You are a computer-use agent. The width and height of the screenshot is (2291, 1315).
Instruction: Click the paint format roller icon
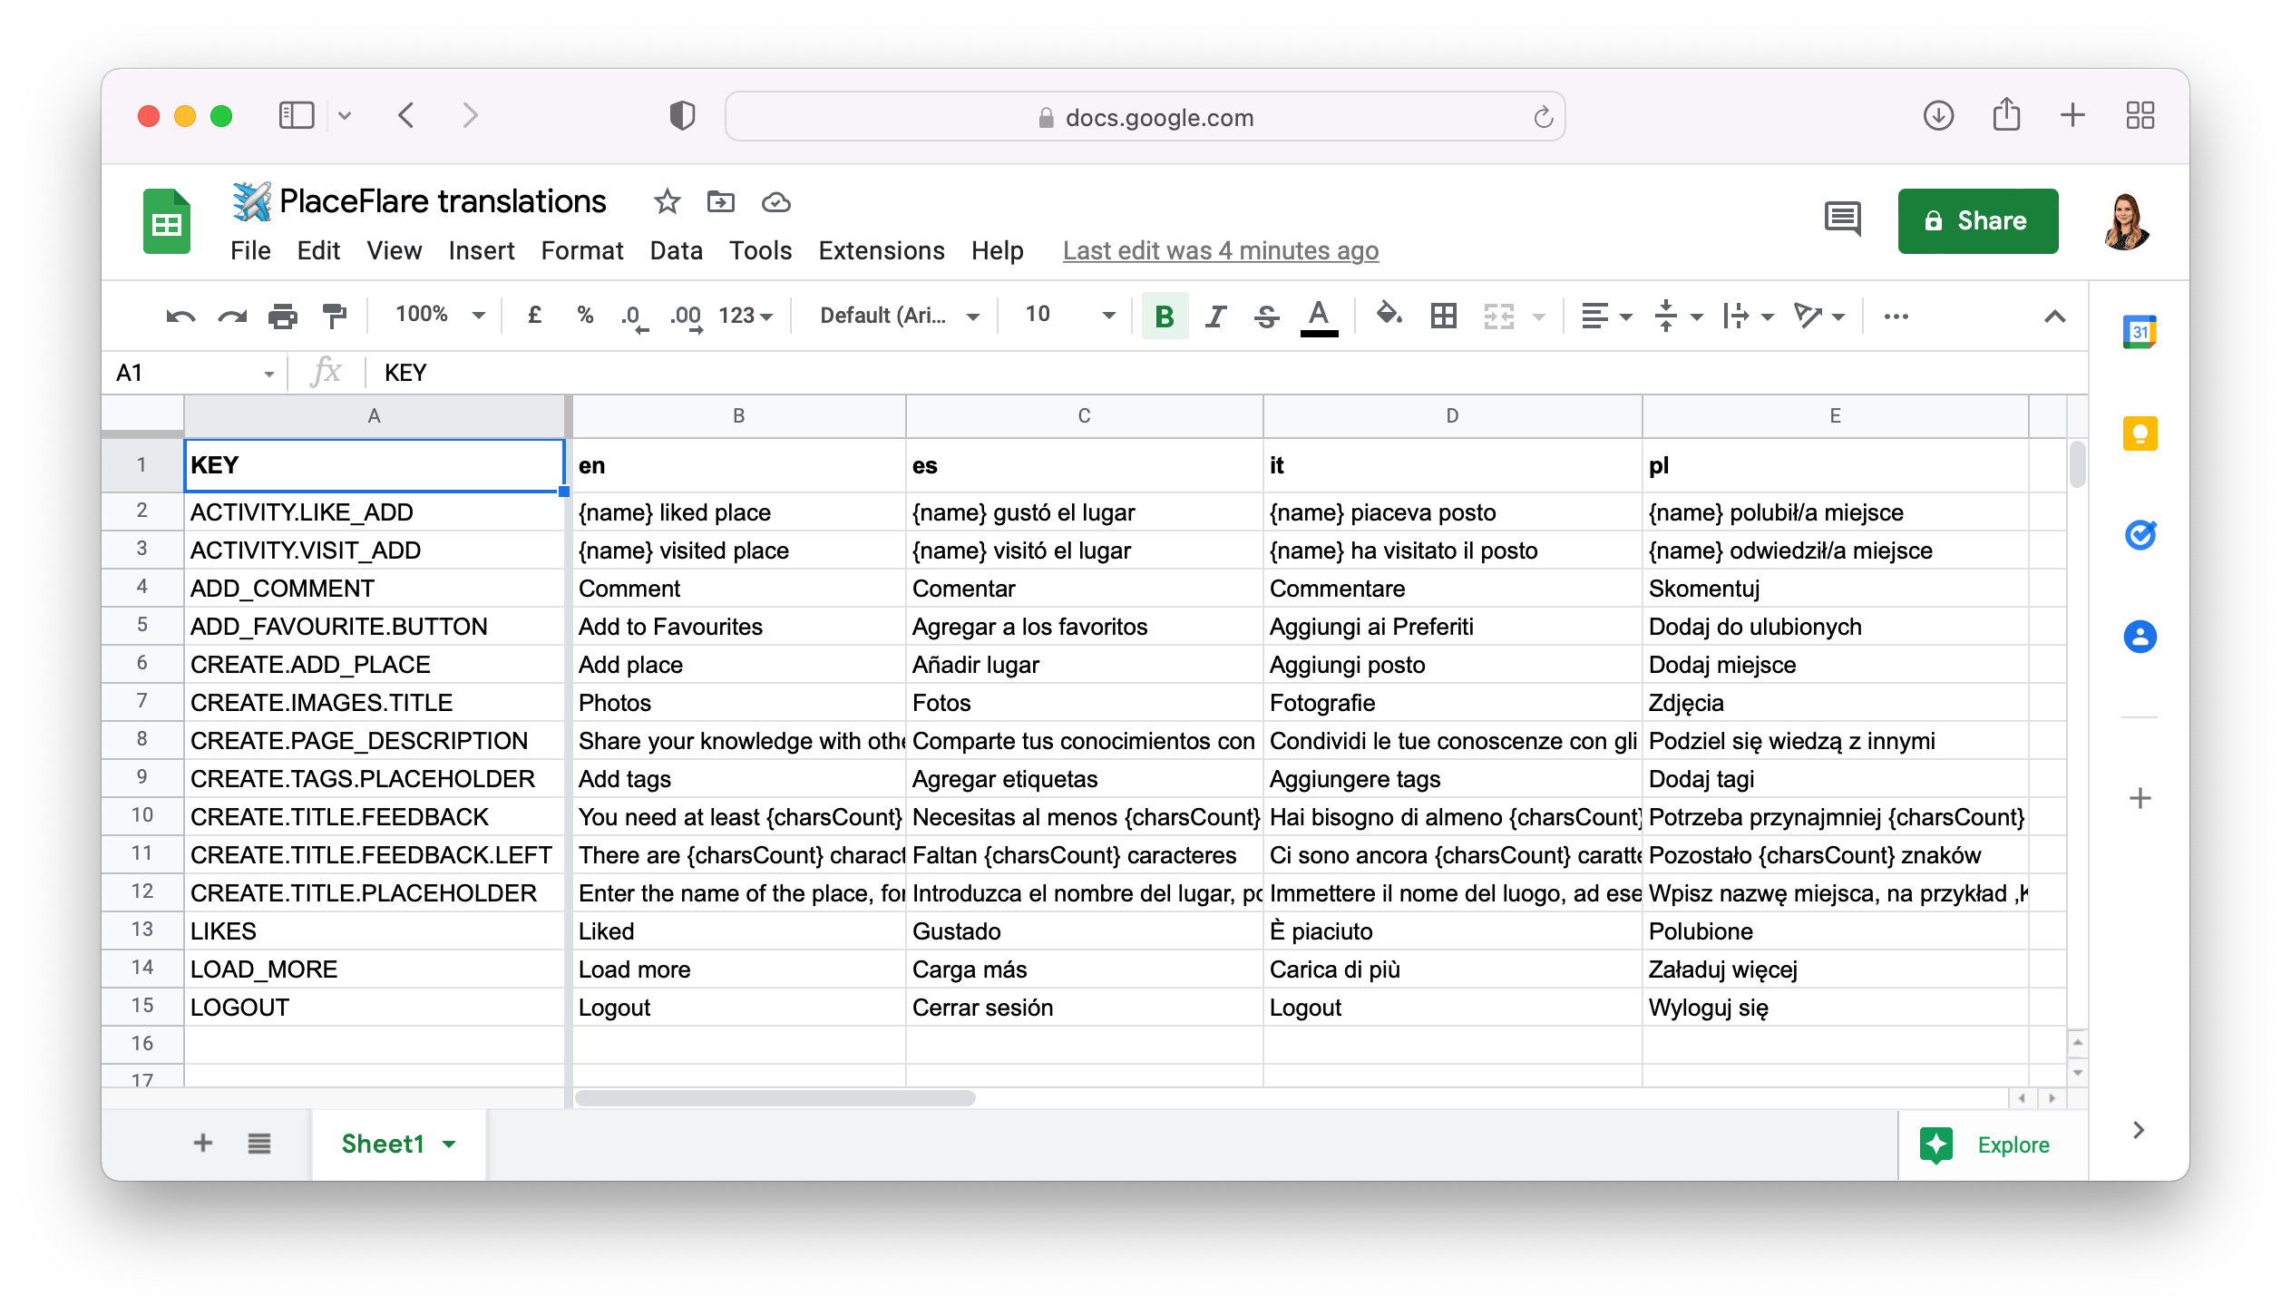335,316
